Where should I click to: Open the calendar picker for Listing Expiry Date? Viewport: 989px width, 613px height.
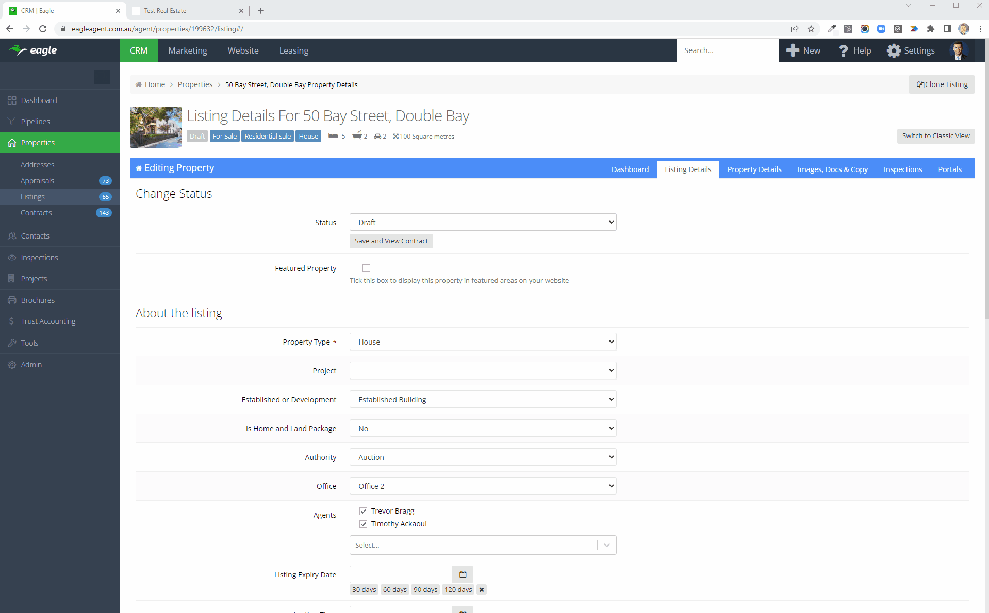tap(463, 574)
